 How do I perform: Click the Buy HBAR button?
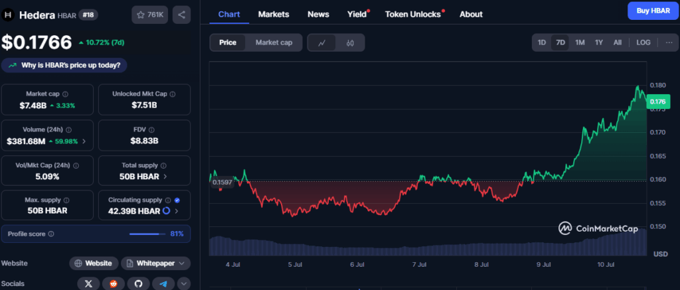(653, 11)
